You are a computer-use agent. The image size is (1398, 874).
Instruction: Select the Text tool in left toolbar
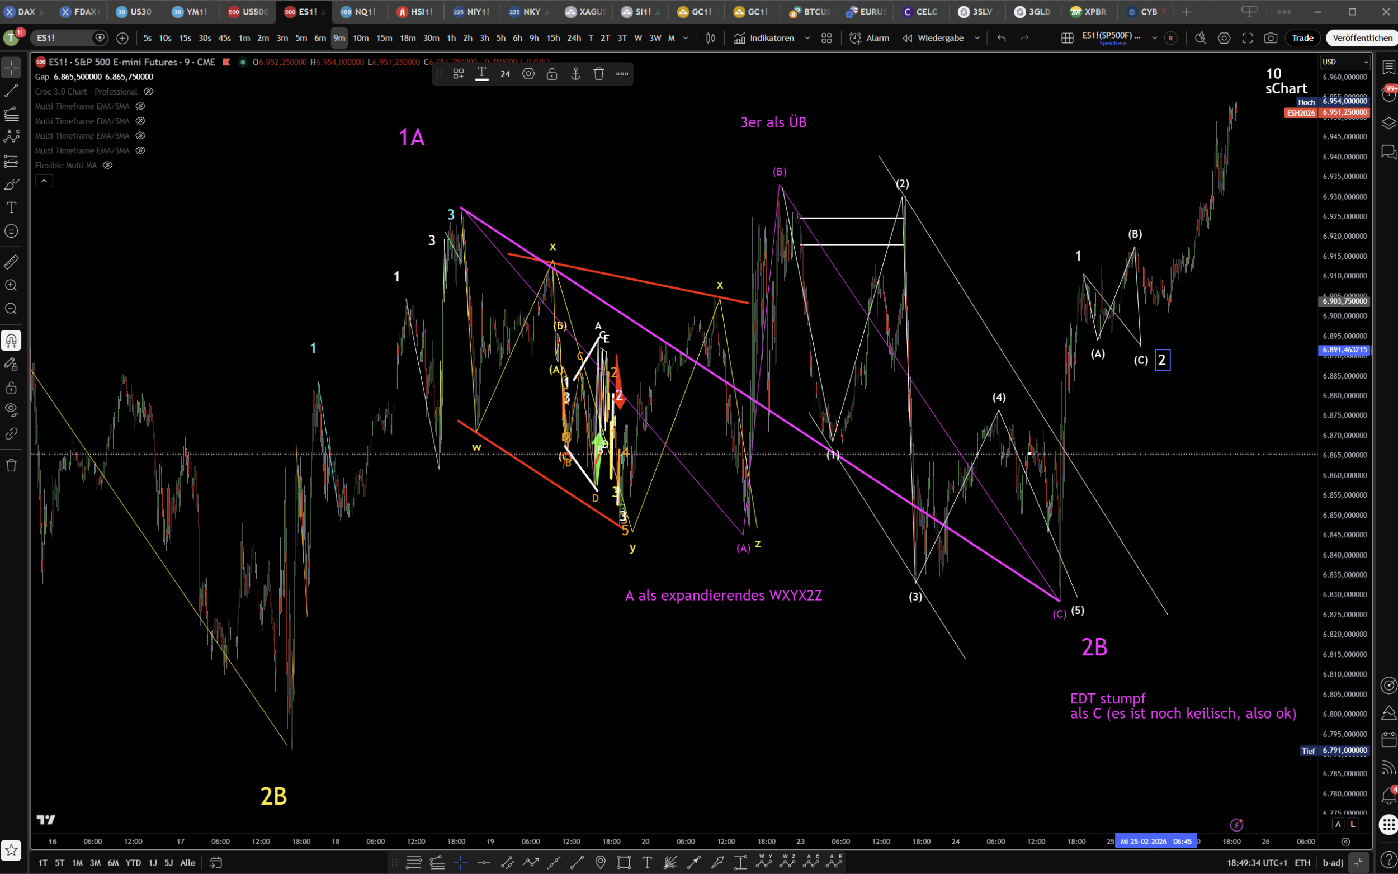(11, 207)
